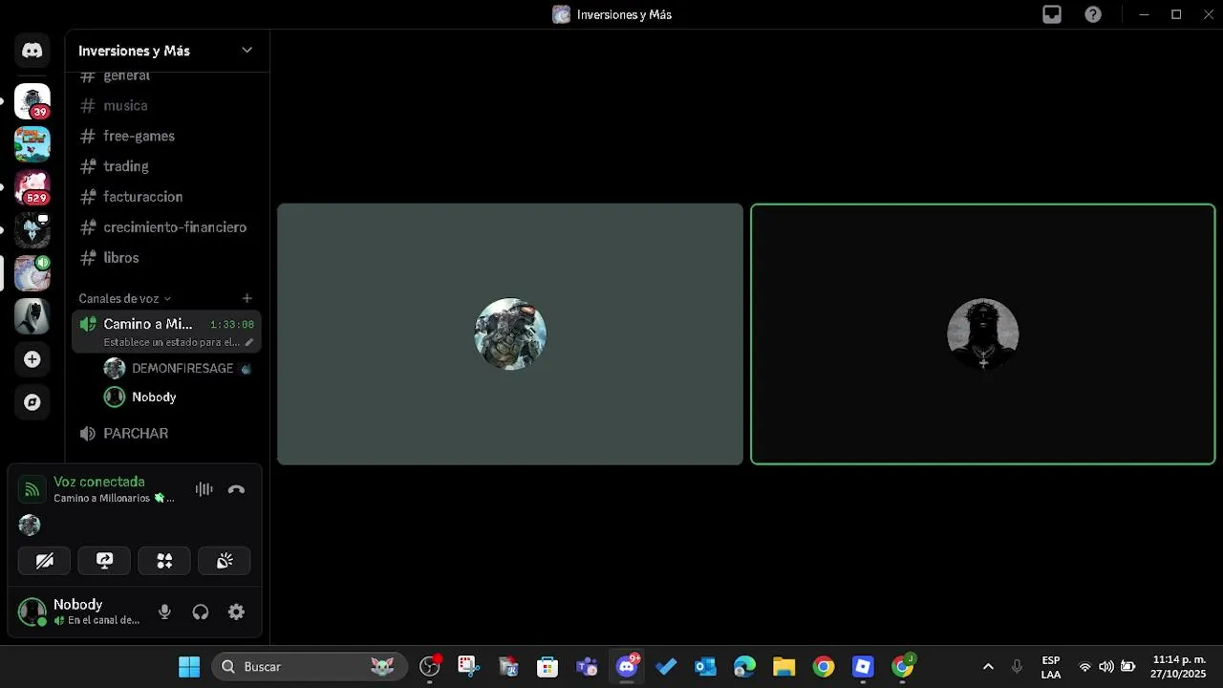Disconnect from voice with hang-up icon
The width and height of the screenshot is (1223, 688).
236,489
